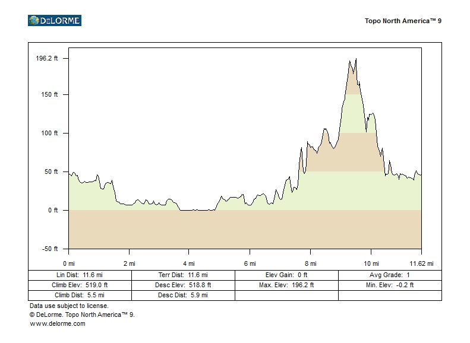Screen dimensions: 470x343
Task: Select the Climb Elev 519.0 ft cell
Action: point(80,285)
